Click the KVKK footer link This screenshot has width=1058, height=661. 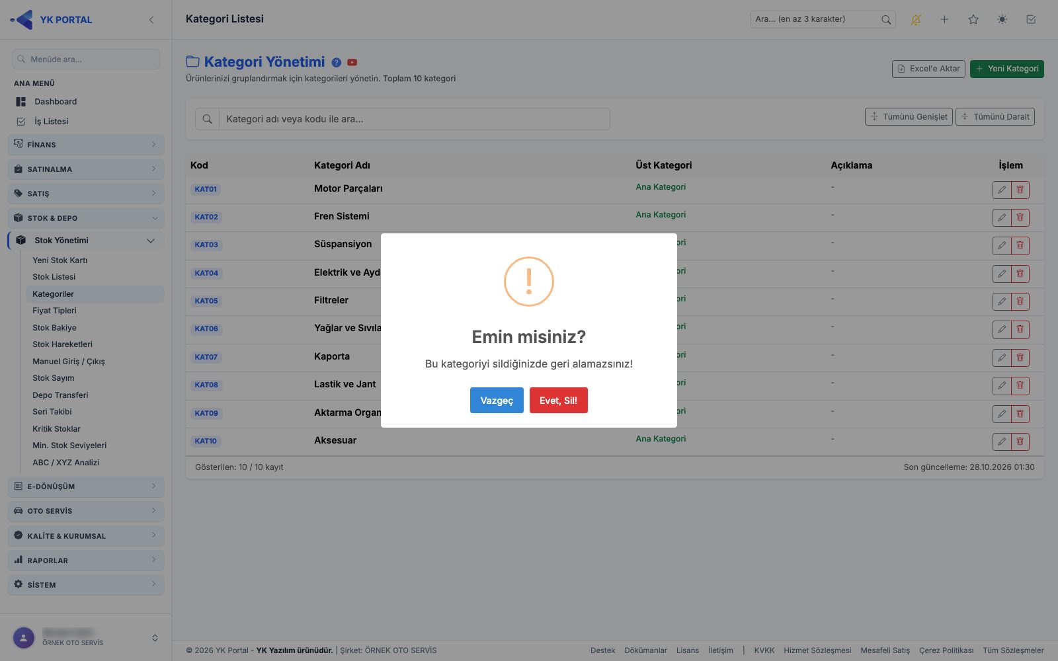(764, 650)
